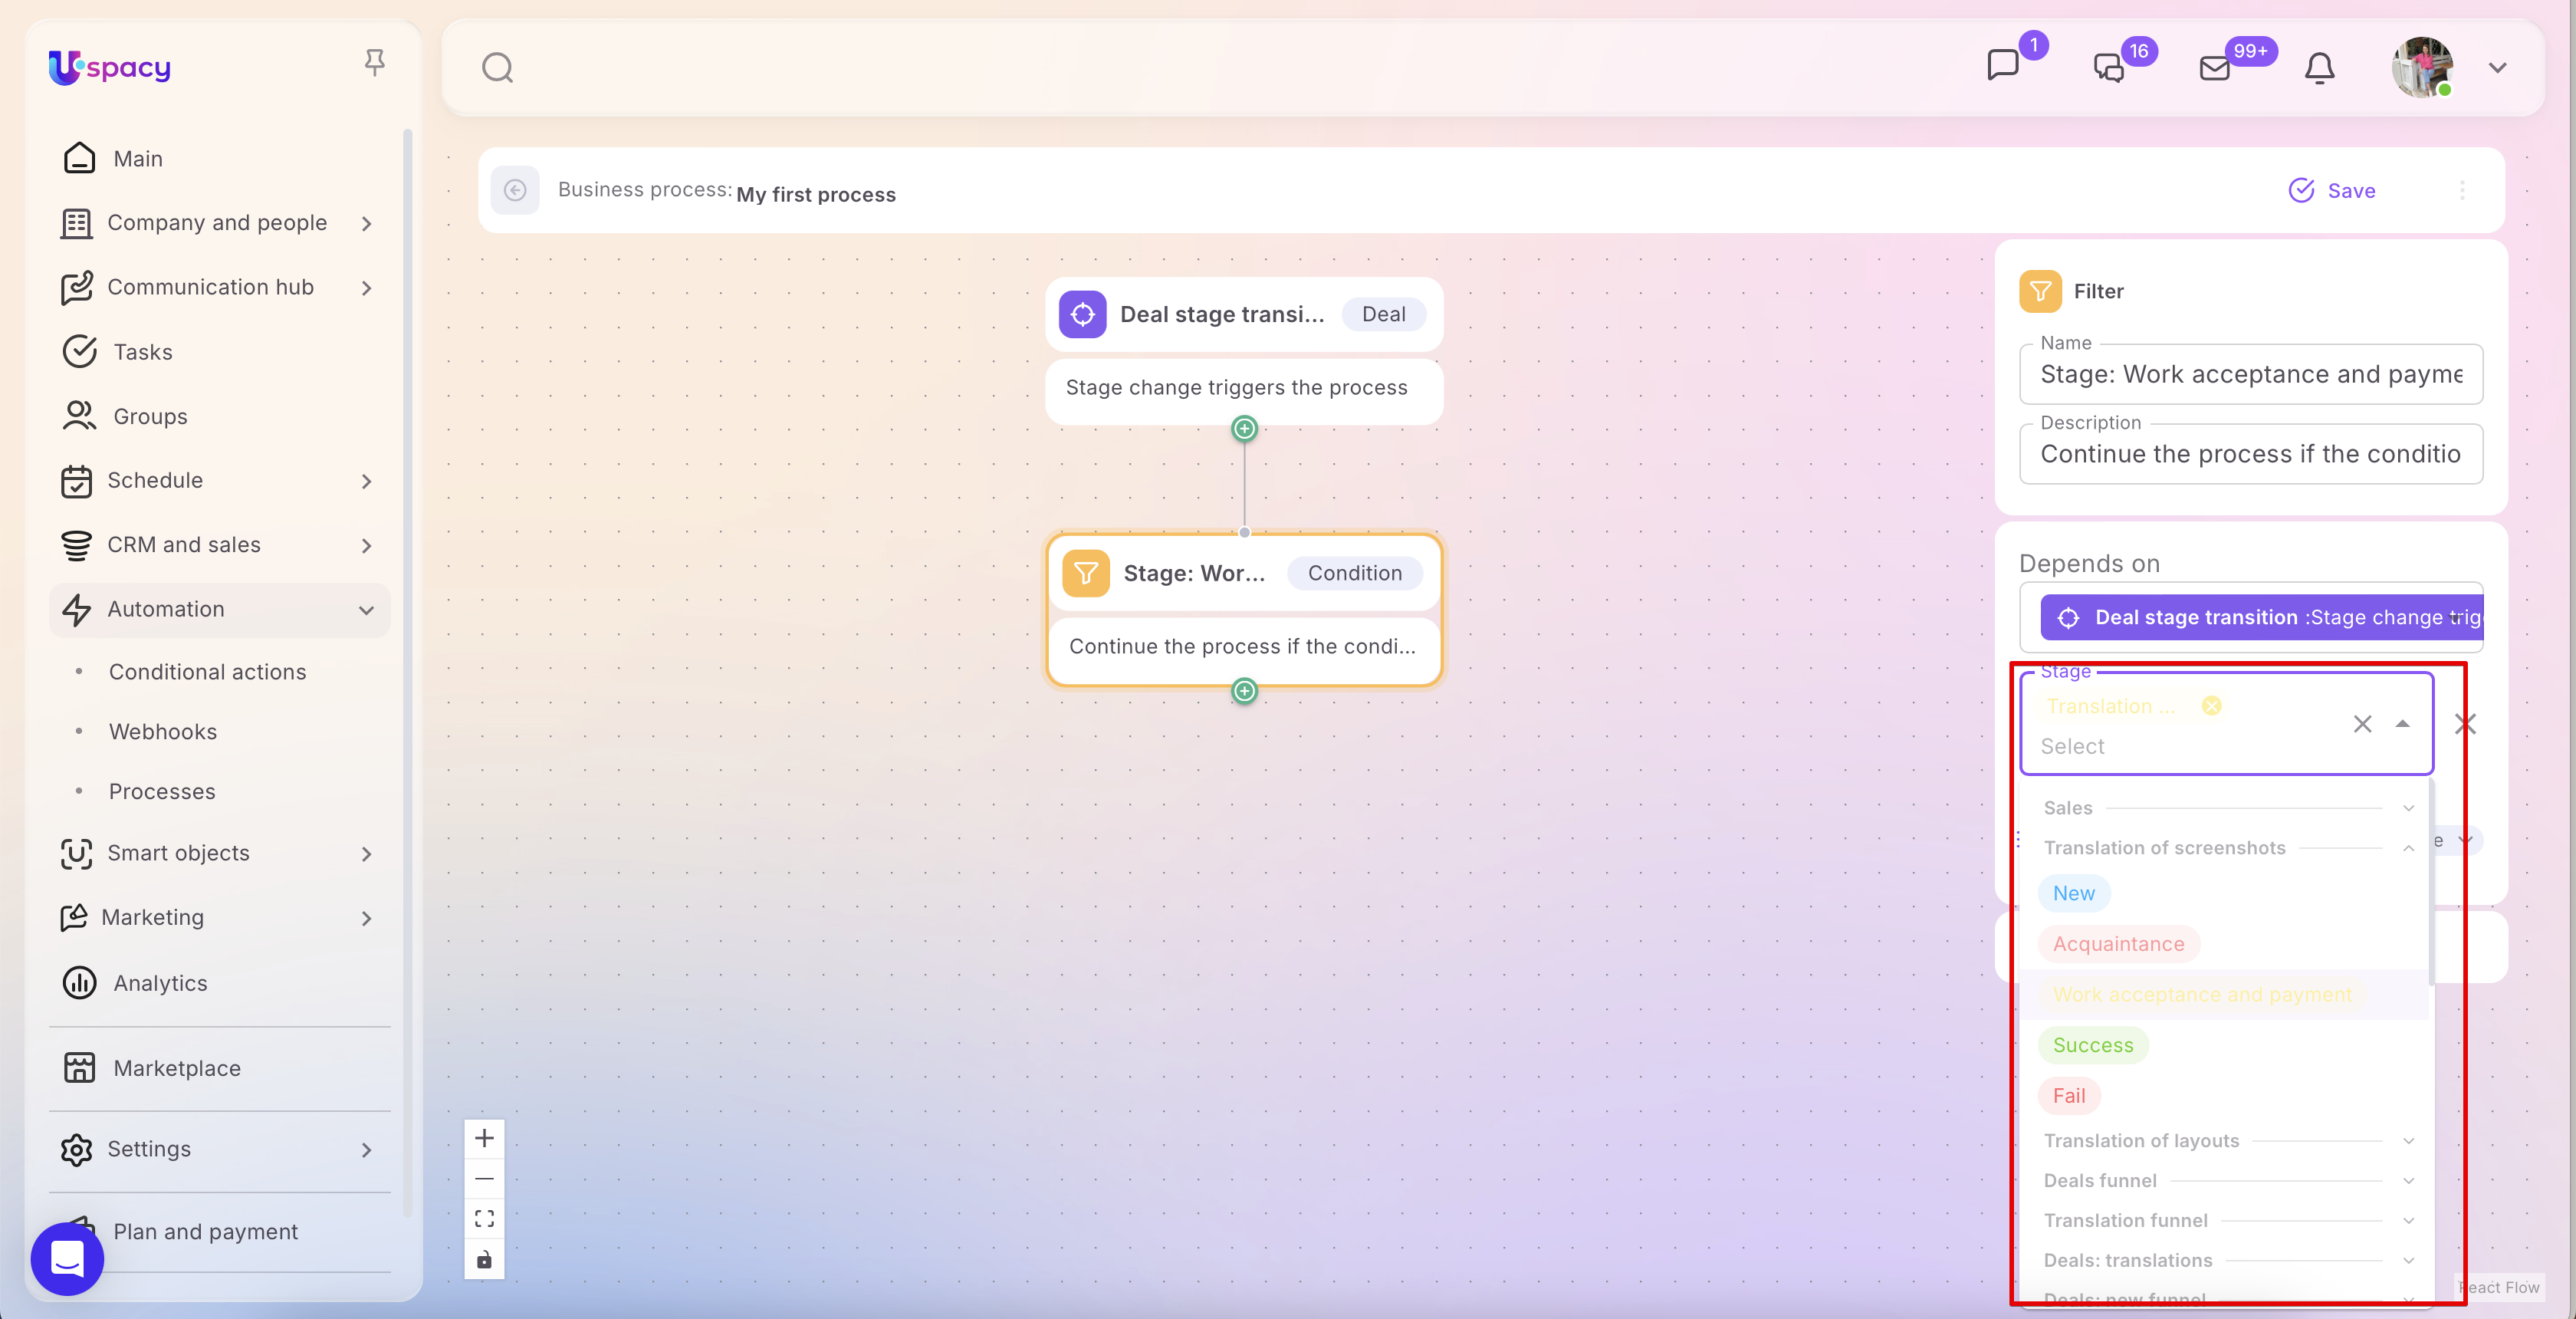This screenshot has height=1319, width=2576.
Task: Open the three-dot process options menu
Action: pos(2462,190)
